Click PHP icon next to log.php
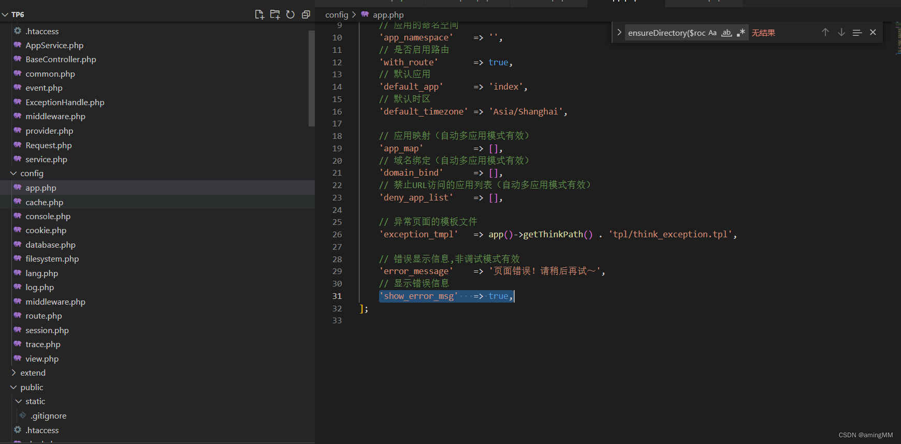The width and height of the screenshot is (901, 444). (18, 287)
